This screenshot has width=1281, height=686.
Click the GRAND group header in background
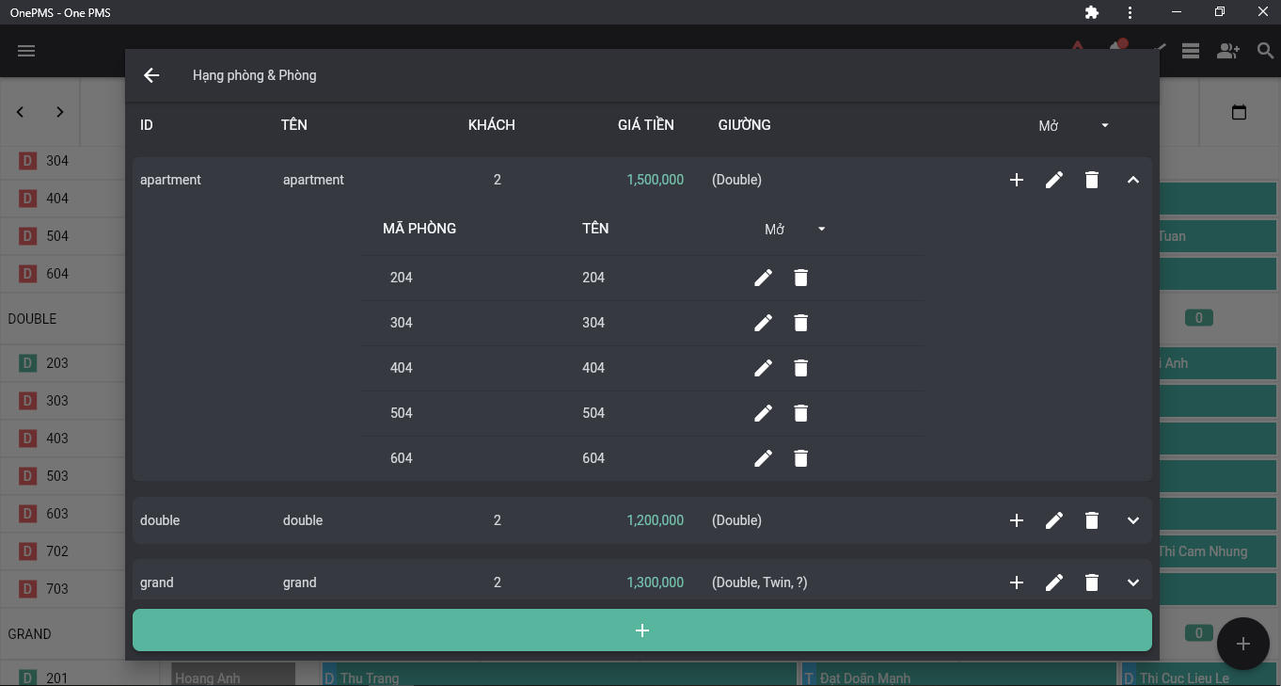point(29,634)
